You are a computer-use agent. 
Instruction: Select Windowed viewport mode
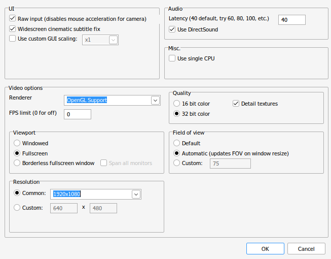pyautogui.click(x=17, y=143)
